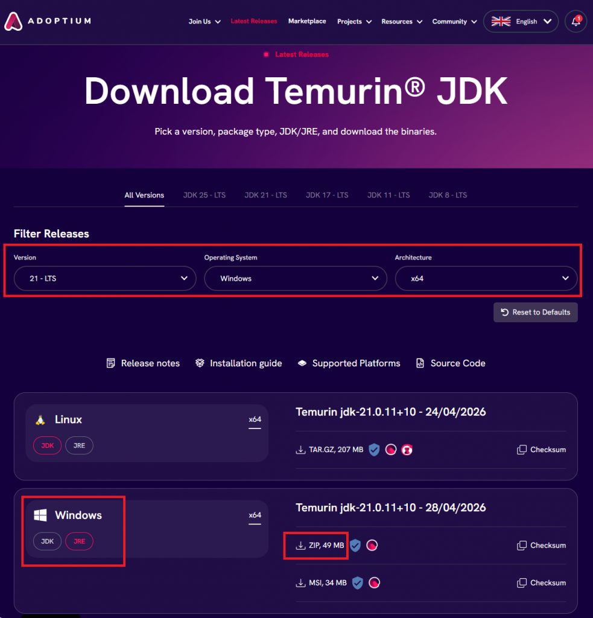Open the notifications bell icon

(576, 21)
